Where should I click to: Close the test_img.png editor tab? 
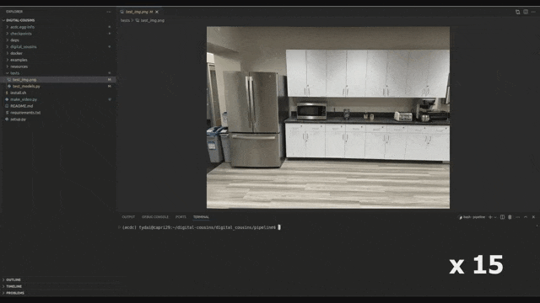click(157, 12)
